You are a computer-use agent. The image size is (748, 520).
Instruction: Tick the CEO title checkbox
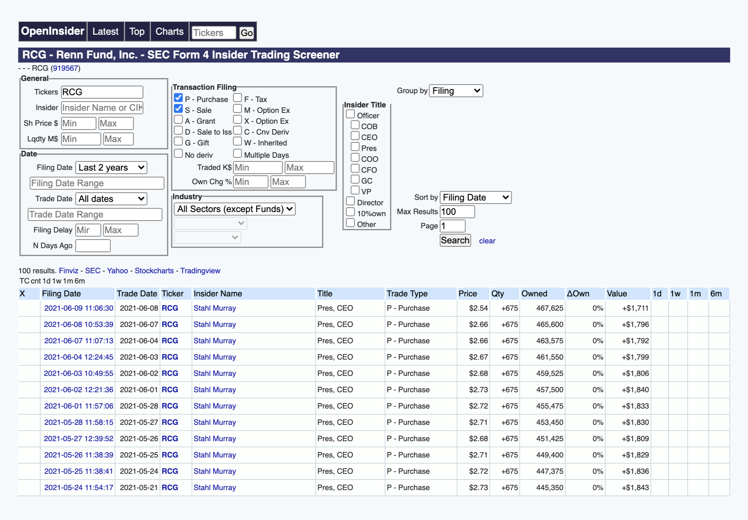[355, 136]
